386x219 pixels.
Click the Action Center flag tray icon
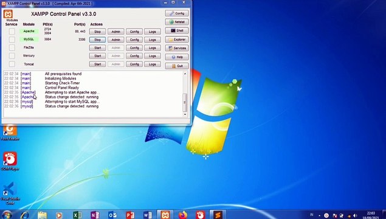335,215
